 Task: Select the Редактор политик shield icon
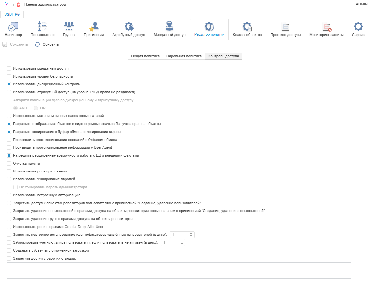(x=209, y=26)
